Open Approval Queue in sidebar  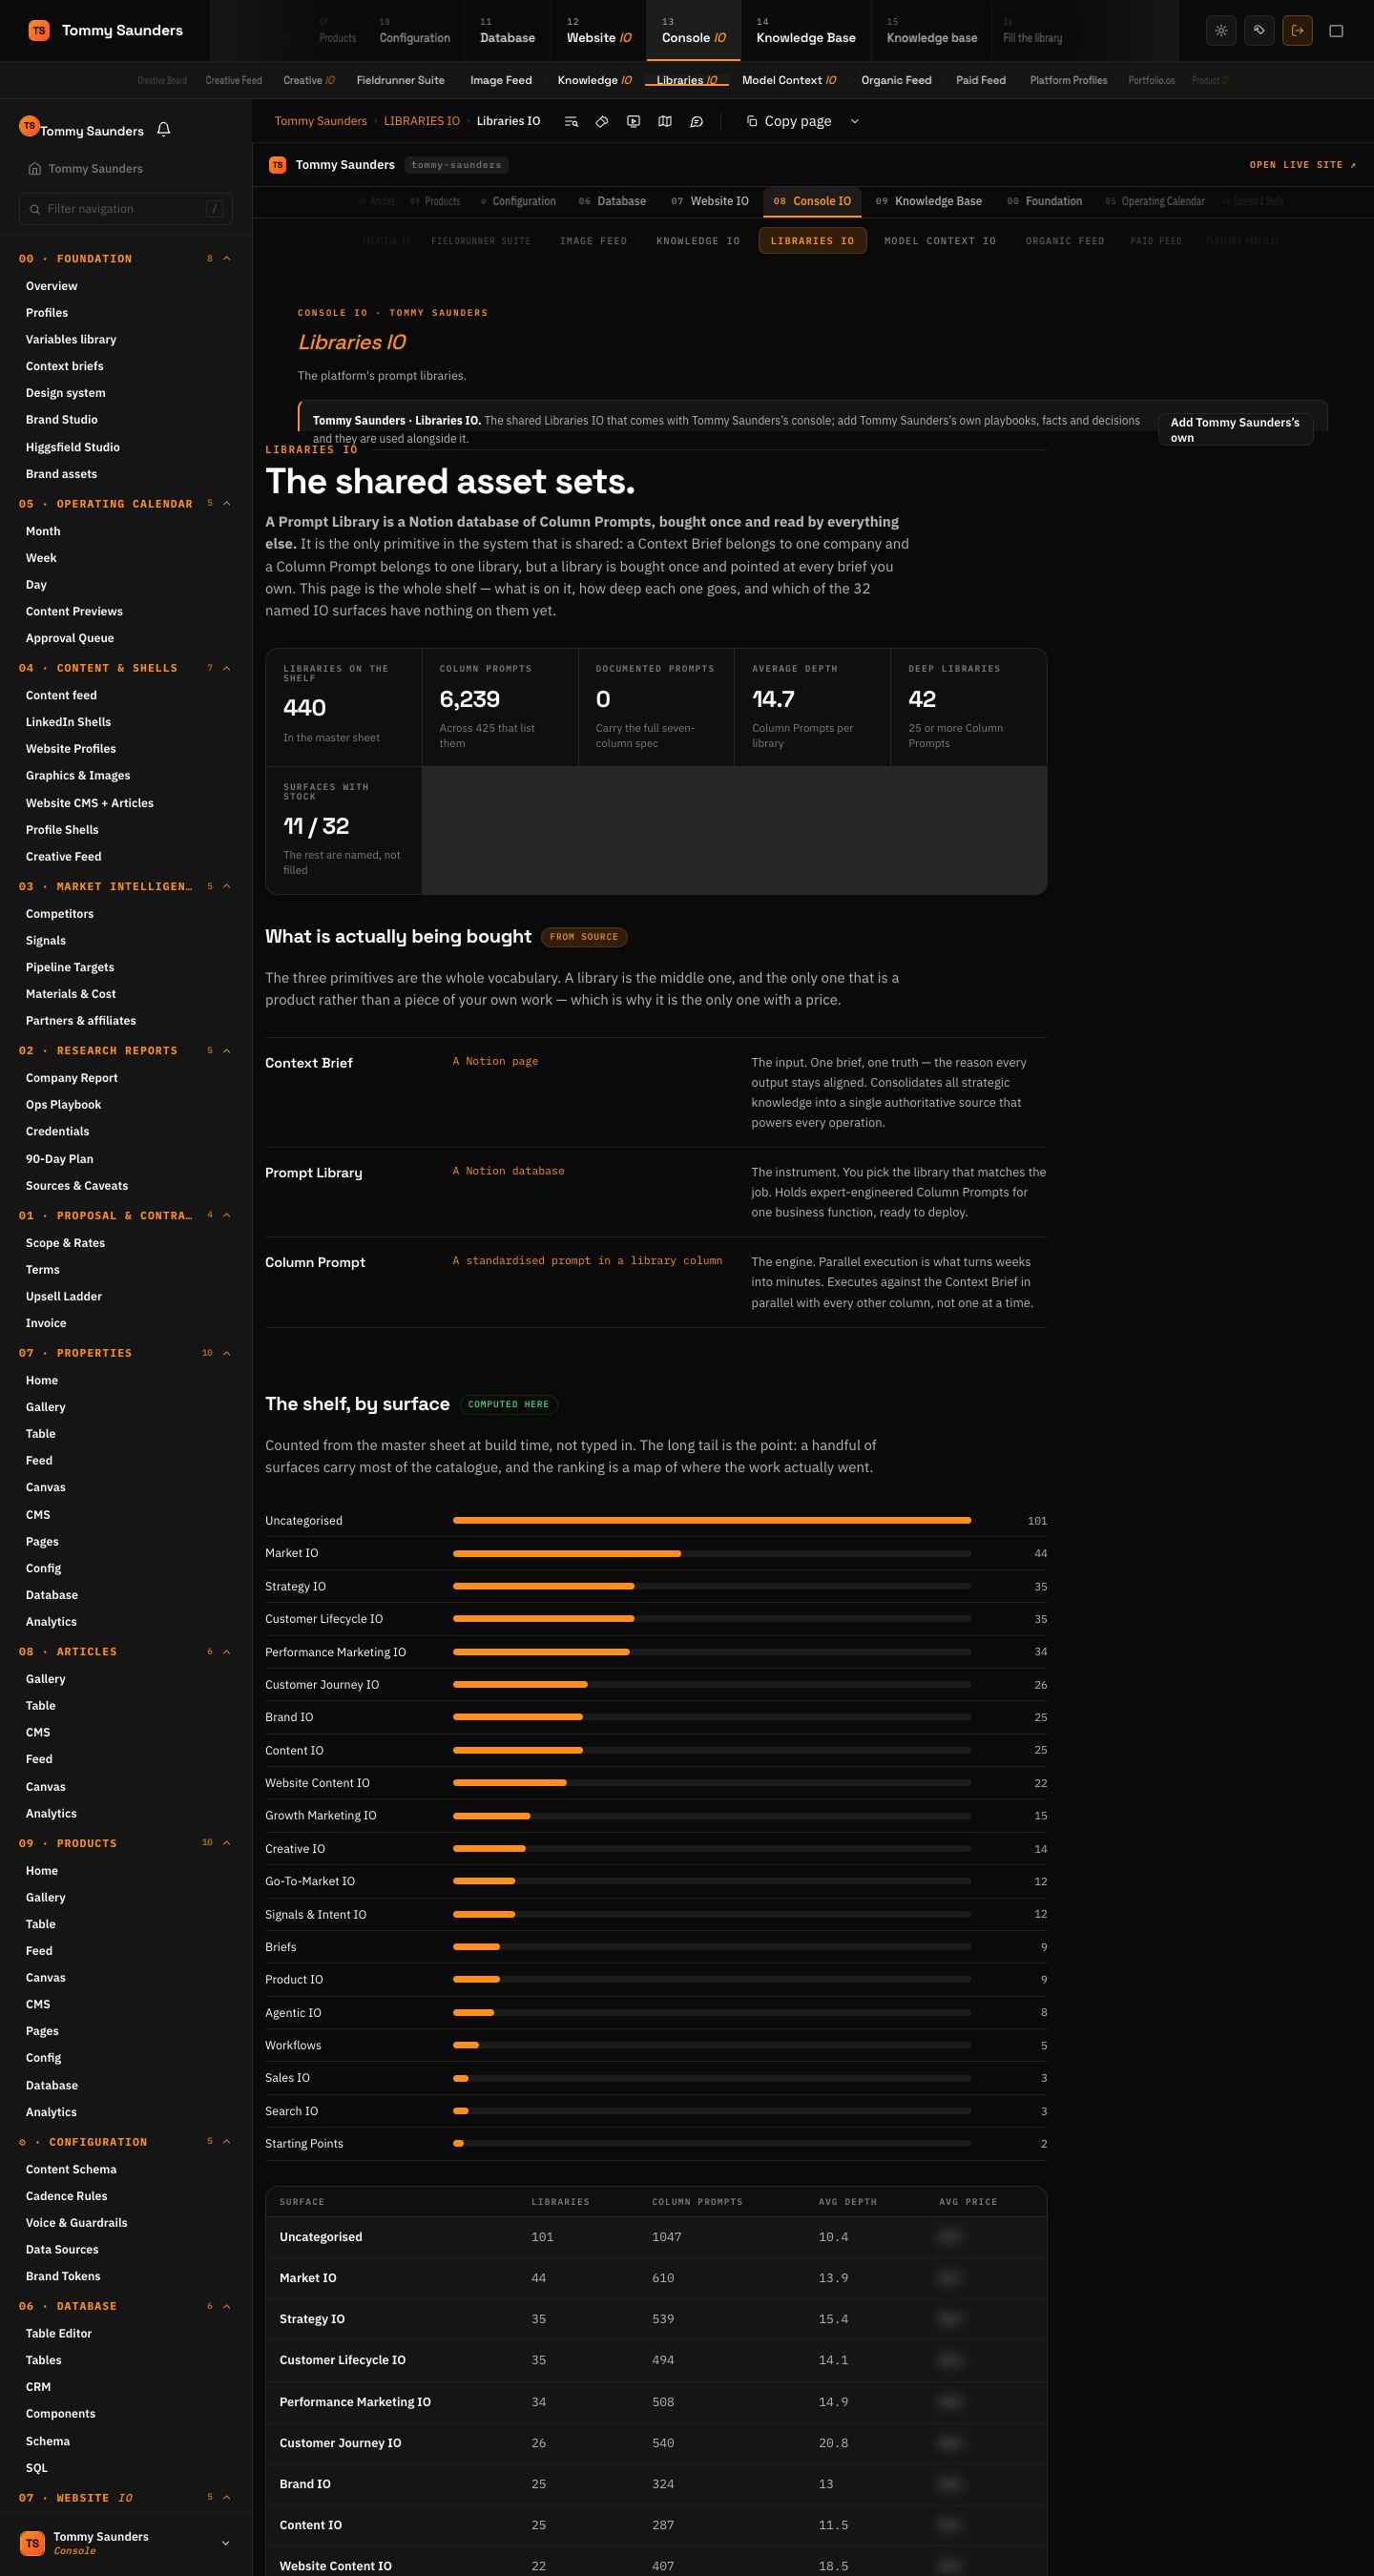coord(70,638)
